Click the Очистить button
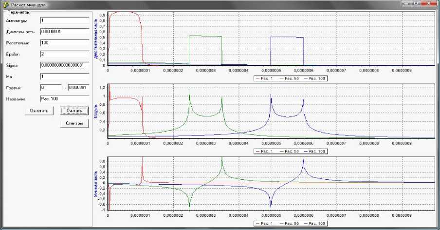Image resolution: width=440 pixels, height=230 pixels. pyautogui.click(x=40, y=111)
